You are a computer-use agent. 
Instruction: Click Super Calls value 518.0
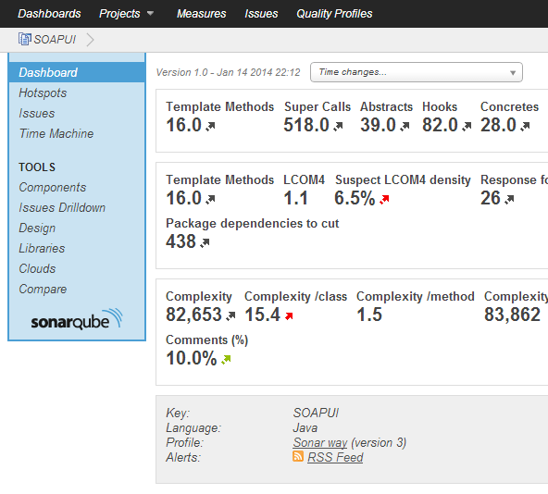(x=306, y=125)
